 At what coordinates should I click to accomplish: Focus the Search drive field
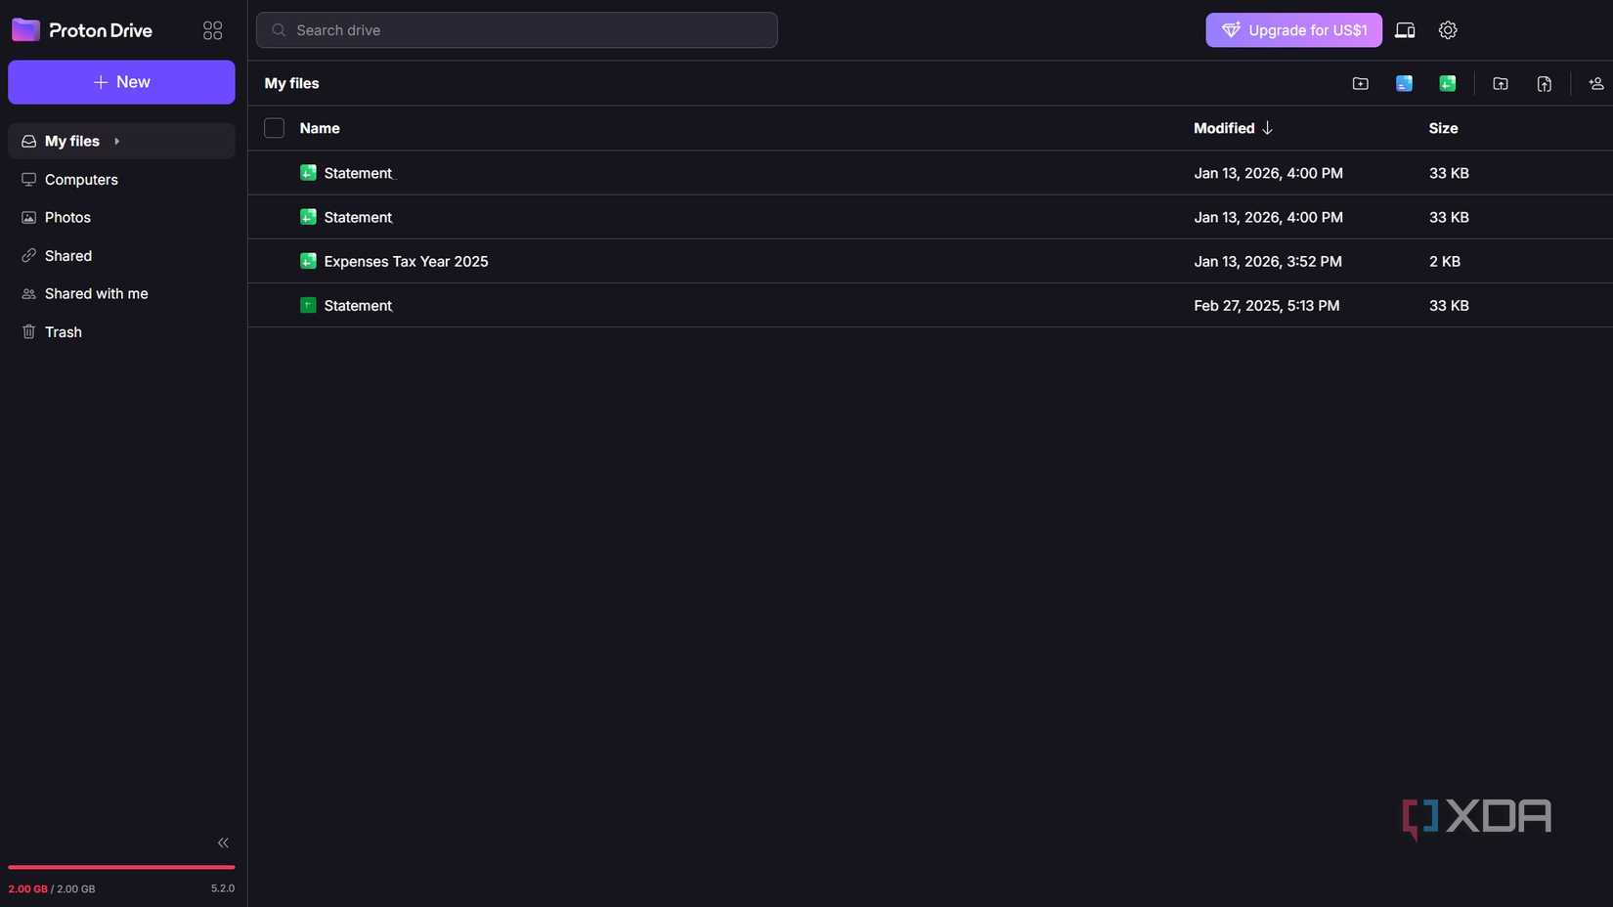pyautogui.click(x=517, y=30)
